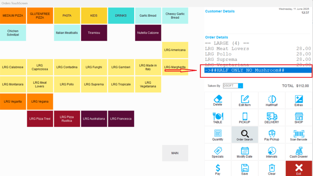Return to the MAIN menu
The image size is (313, 176).
pyautogui.click(x=175, y=153)
